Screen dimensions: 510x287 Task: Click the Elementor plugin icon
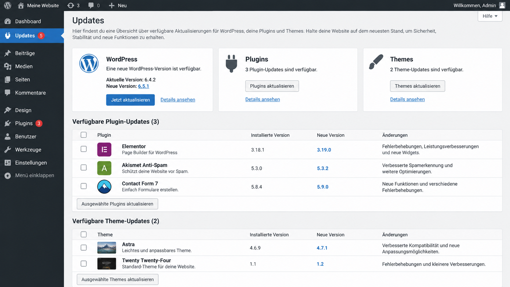point(104,149)
